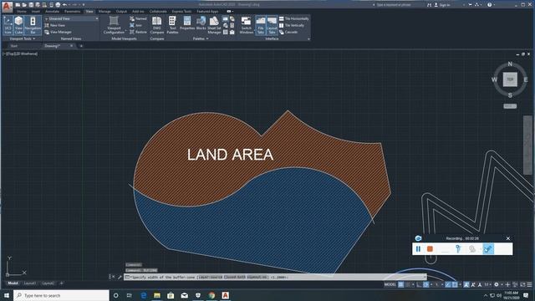Open the Windows Start menu
This screenshot has width=535, height=301.
tap(7, 295)
